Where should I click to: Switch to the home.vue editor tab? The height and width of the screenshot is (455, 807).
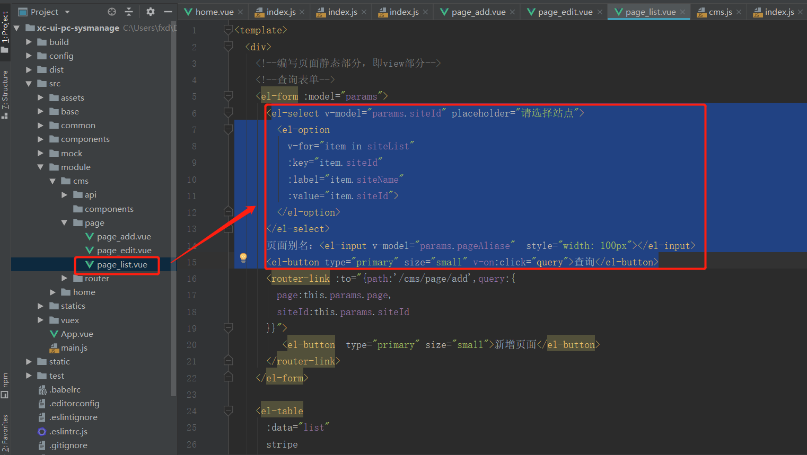coord(214,12)
